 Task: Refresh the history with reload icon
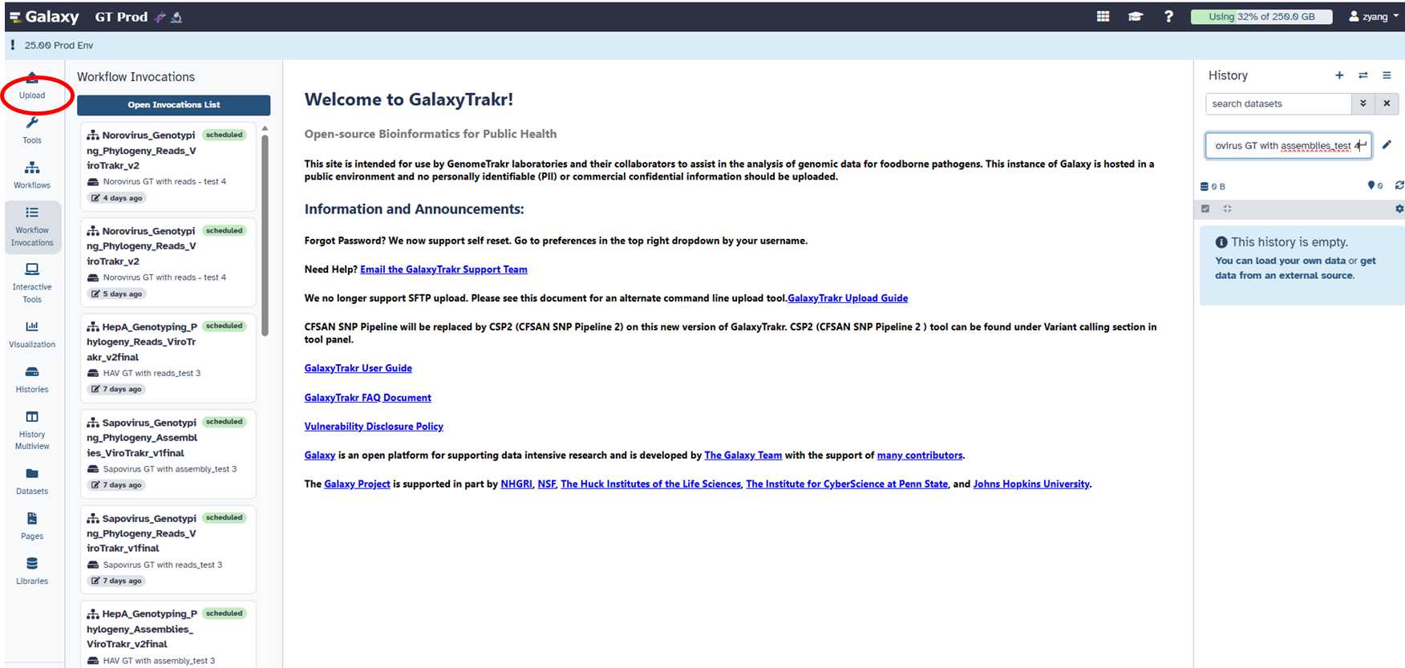(1399, 185)
